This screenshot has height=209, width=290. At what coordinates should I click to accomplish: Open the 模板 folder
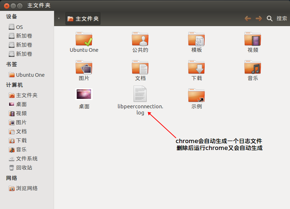(196, 39)
